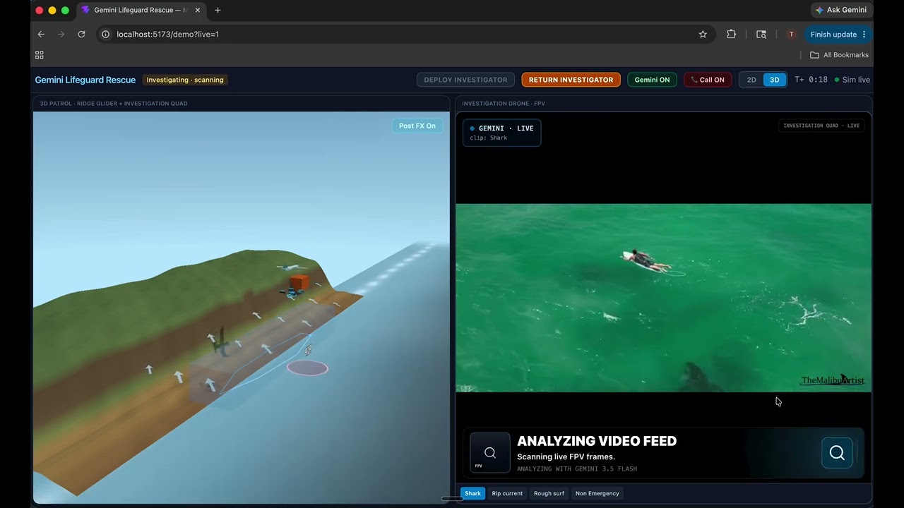Select the Shark clip tab

472,493
